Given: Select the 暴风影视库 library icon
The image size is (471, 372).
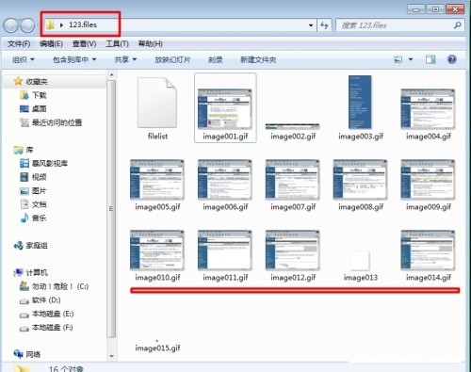Looking at the screenshot, I should tap(24, 163).
